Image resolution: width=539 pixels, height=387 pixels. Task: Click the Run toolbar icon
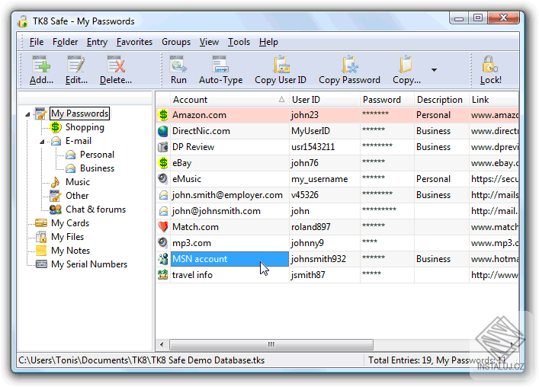click(178, 64)
